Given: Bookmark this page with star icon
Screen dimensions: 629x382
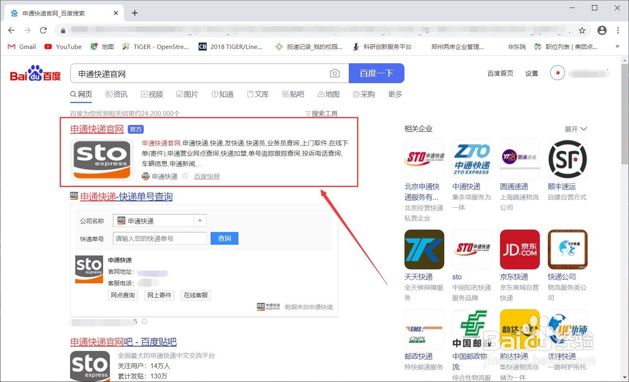Looking at the screenshot, I should tap(582, 30).
